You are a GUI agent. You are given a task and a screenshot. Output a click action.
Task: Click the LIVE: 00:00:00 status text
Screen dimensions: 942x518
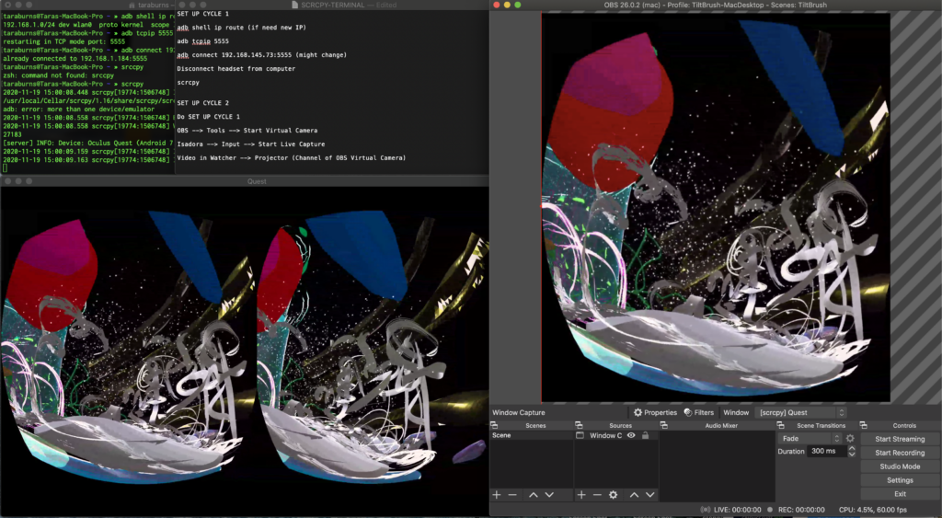[x=737, y=510]
